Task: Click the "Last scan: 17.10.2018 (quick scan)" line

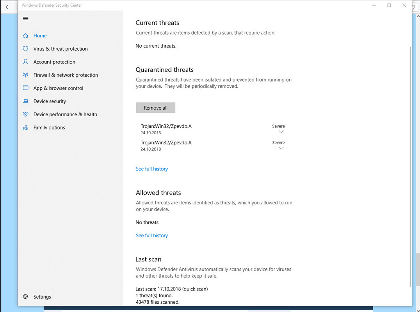Action: point(172,289)
